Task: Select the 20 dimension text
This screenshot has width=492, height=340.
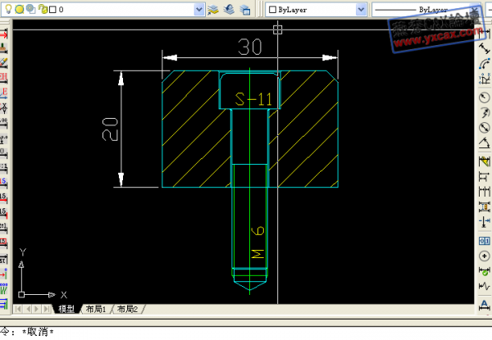Action: (x=110, y=129)
